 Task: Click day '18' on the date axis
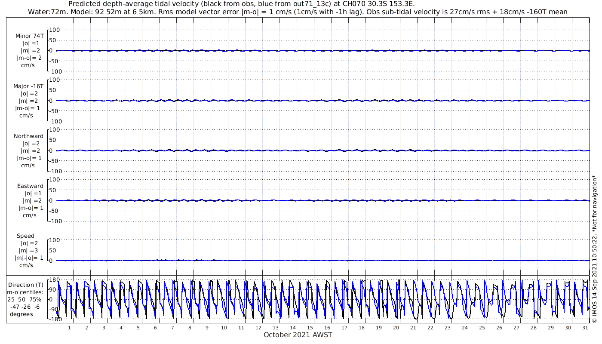point(362,328)
